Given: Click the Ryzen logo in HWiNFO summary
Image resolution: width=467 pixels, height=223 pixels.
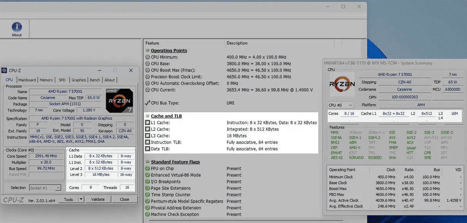Looking at the screenshot, I should click(x=342, y=84).
